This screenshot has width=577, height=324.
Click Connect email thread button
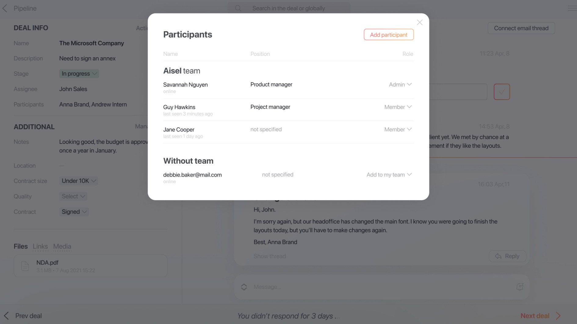(521, 28)
